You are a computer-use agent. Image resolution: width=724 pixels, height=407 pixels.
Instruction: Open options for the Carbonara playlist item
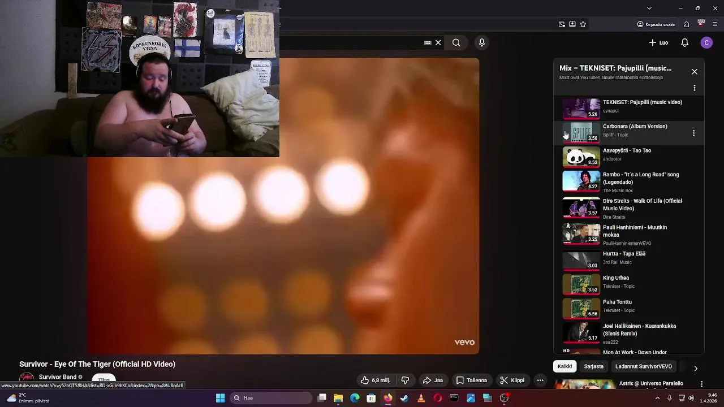pos(694,133)
